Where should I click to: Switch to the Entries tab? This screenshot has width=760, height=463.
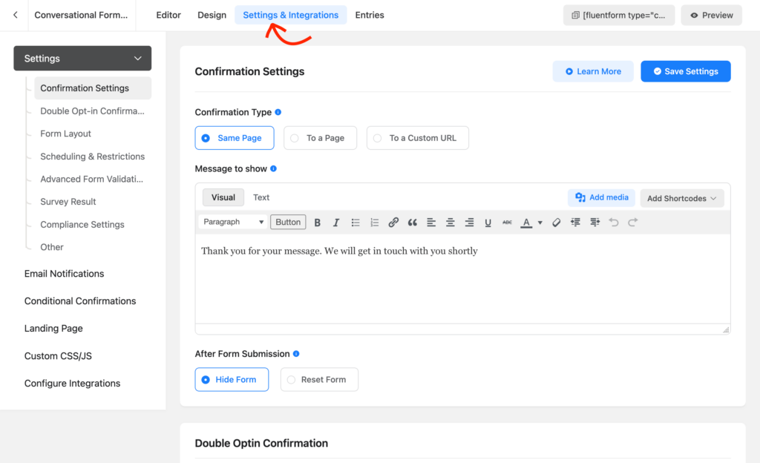370,15
